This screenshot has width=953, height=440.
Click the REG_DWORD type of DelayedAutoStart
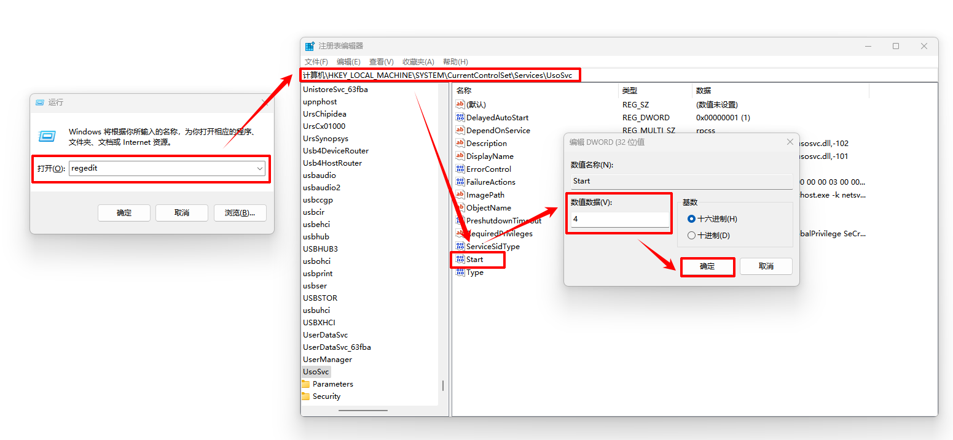646,117
